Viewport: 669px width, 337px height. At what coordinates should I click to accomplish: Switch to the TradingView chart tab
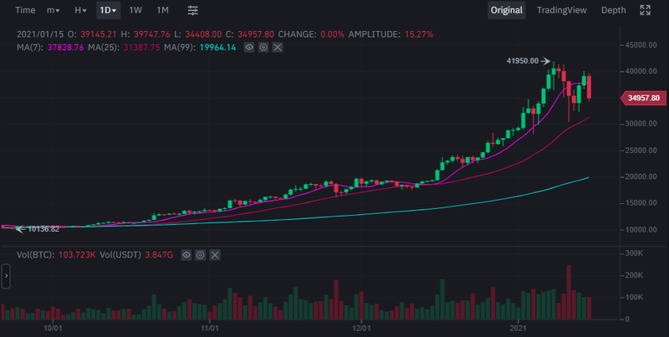(x=562, y=10)
